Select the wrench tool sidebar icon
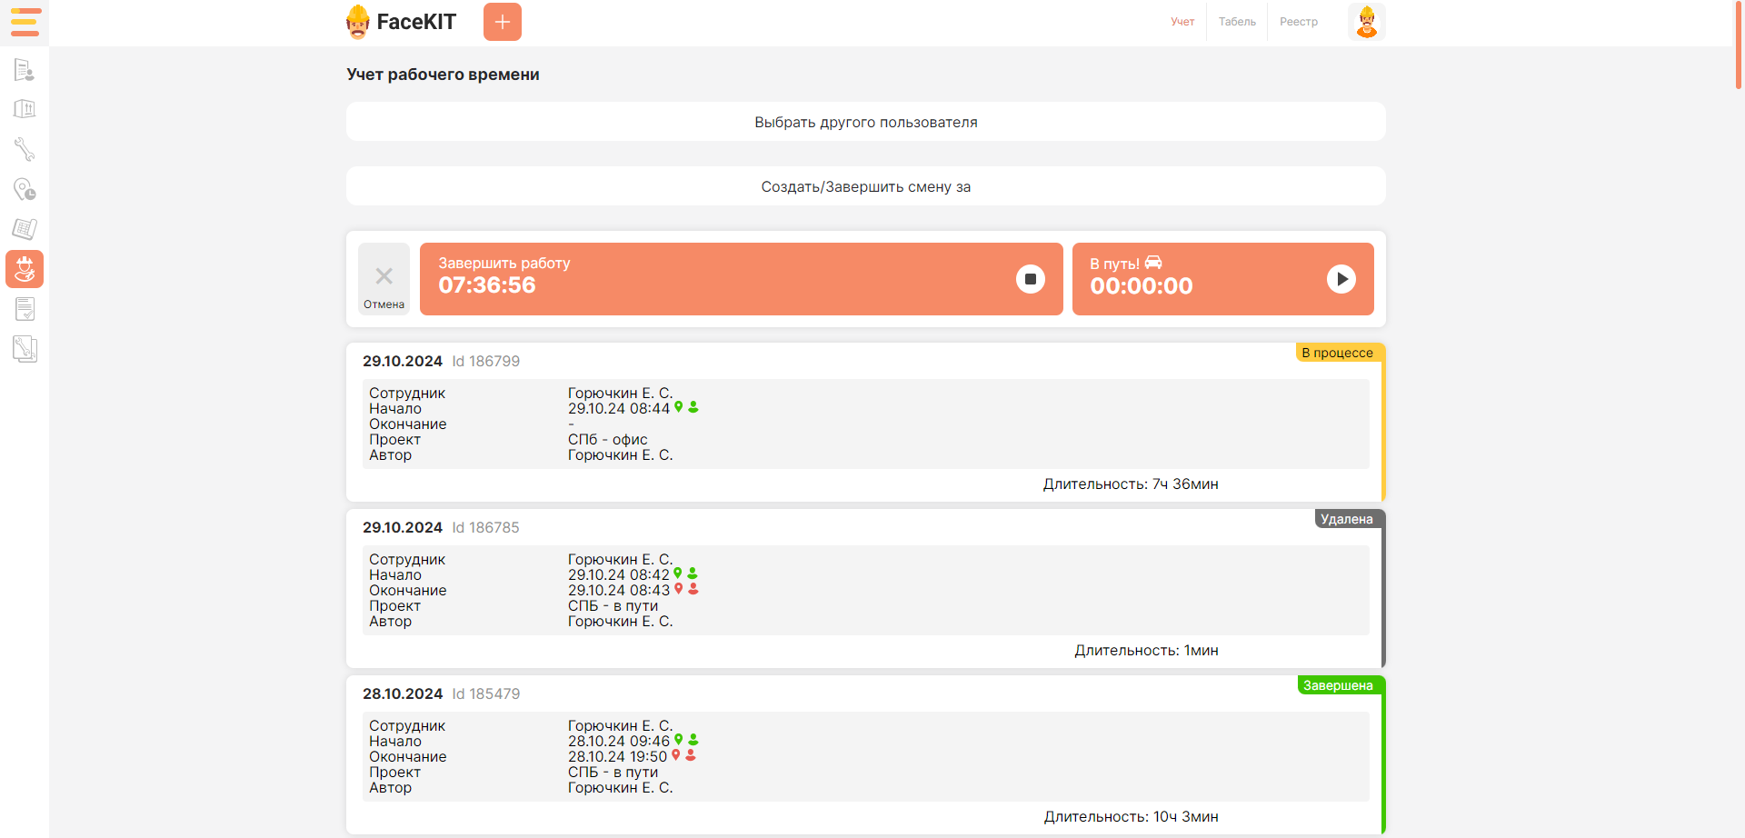The height and width of the screenshot is (838, 1745). [25, 149]
